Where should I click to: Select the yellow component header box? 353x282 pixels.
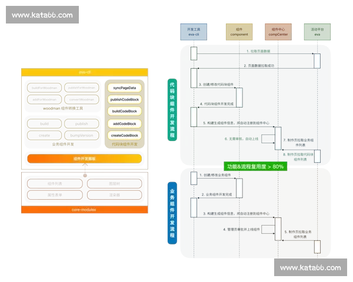tap(239, 32)
